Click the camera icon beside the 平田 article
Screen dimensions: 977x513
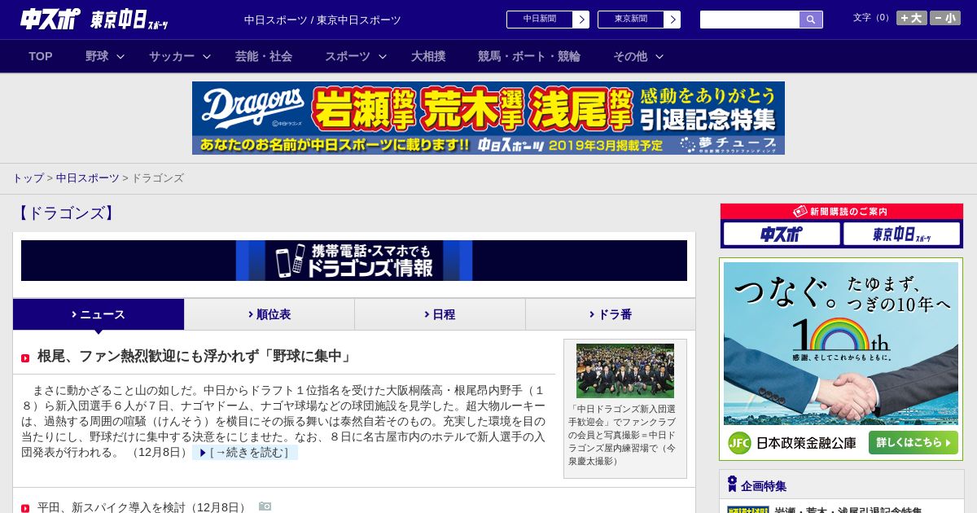[x=265, y=506]
